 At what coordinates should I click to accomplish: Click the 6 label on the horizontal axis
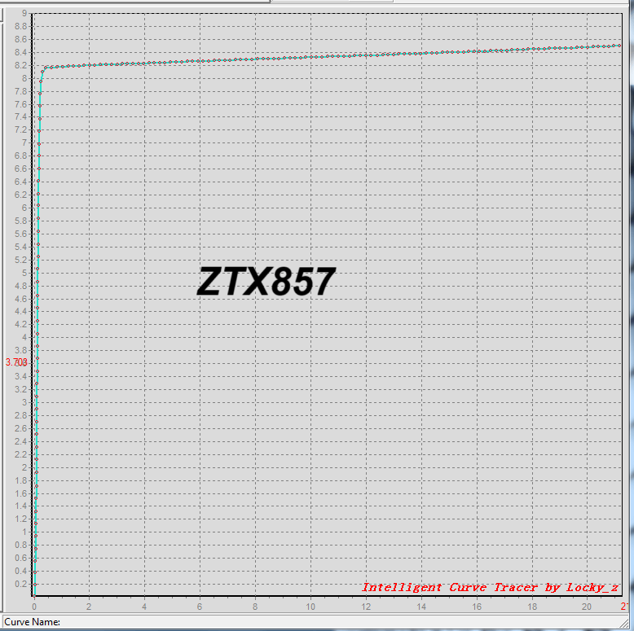pos(200,607)
